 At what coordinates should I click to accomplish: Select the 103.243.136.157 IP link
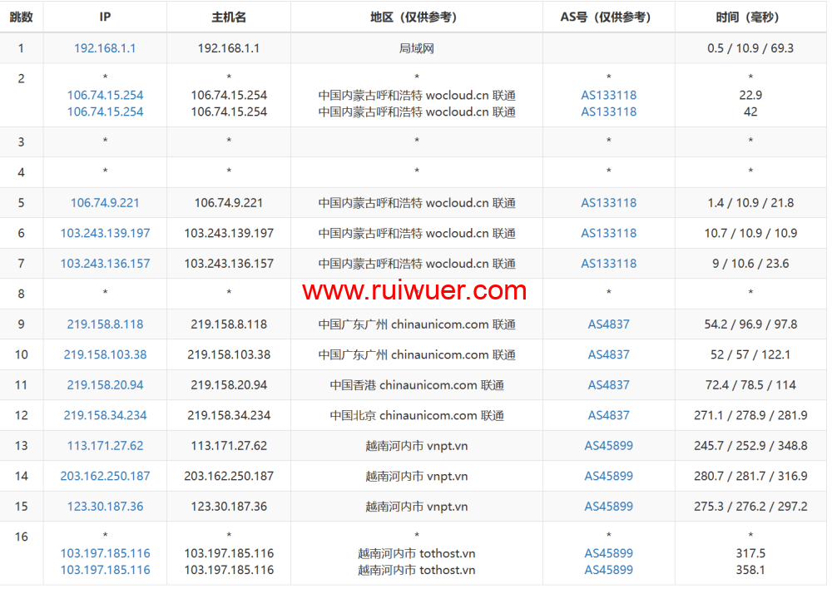tap(105, 264)
